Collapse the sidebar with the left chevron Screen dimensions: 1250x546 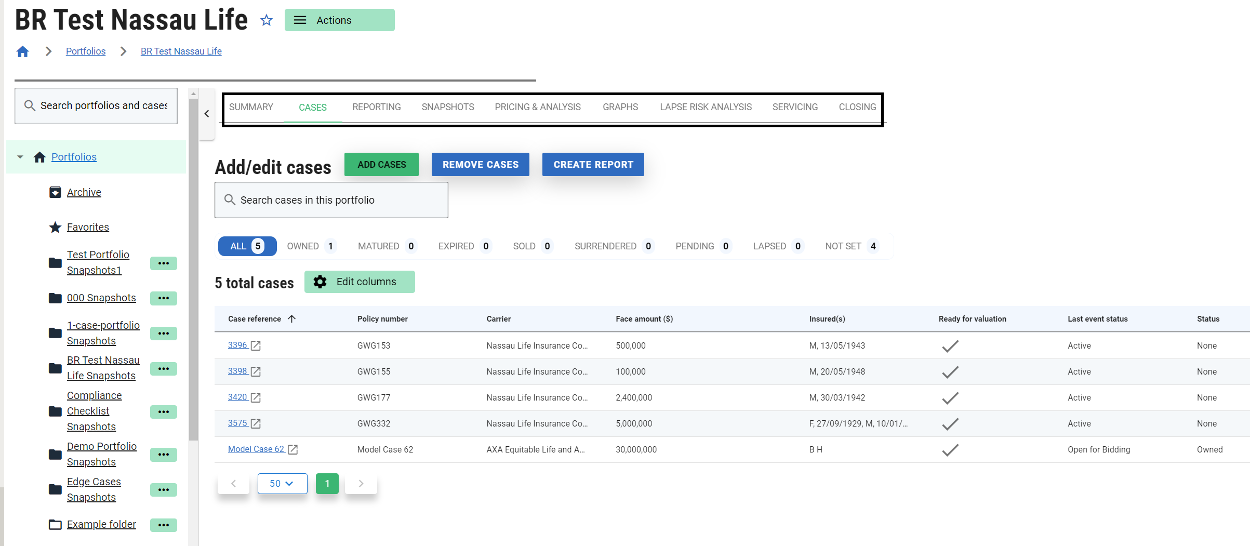point(207,114)
